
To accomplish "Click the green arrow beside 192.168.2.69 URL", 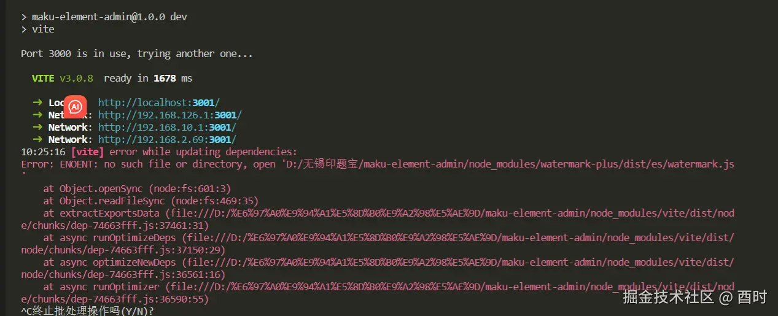I will coord(37,140).
